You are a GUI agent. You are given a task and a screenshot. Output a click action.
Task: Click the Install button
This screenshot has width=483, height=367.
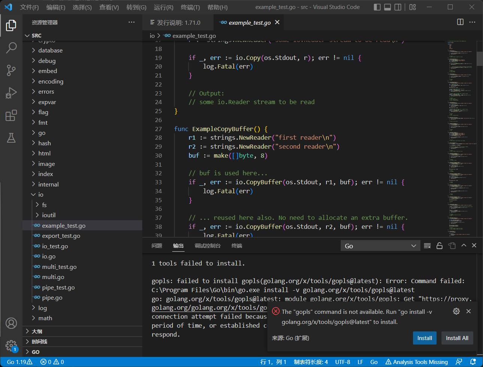point(425,338)
